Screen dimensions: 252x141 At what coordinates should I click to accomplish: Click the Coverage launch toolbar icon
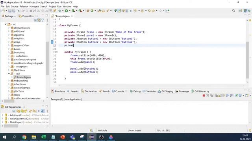pyautogui.click(x=73, y=11)
